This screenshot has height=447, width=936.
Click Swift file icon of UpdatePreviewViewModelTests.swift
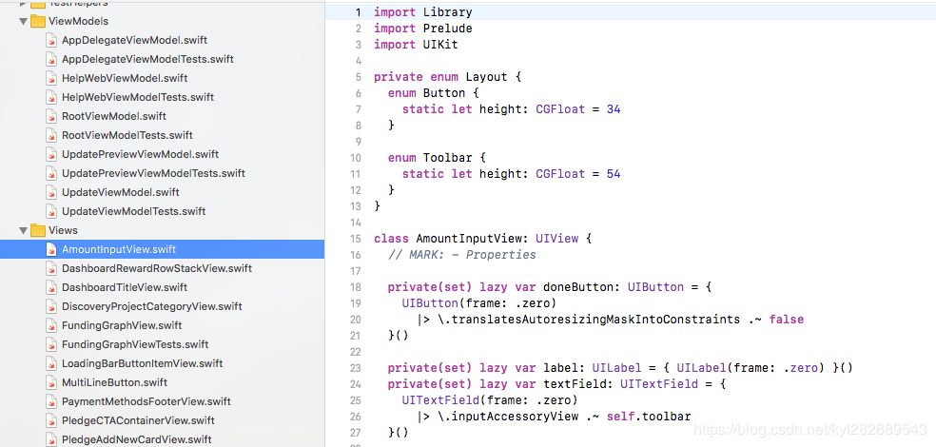coord(52,174)
